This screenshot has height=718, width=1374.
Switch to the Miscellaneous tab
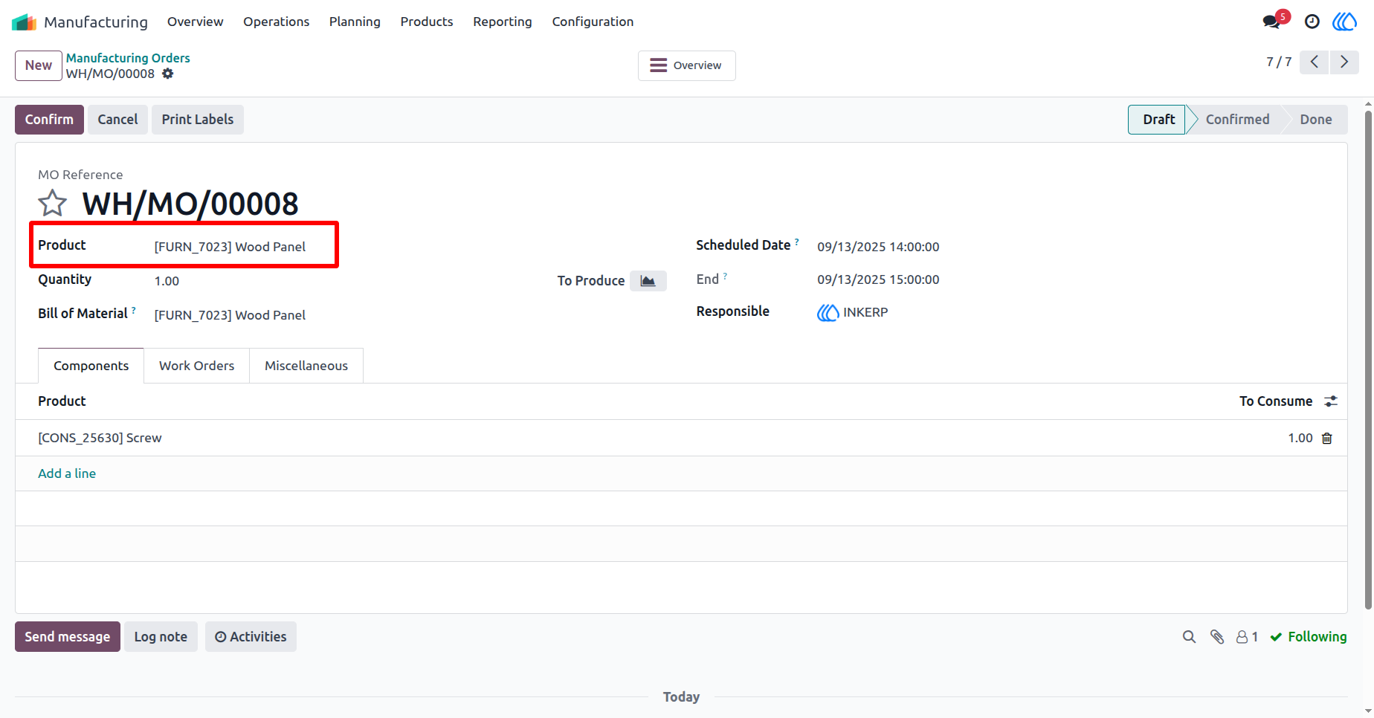(306, 366)
